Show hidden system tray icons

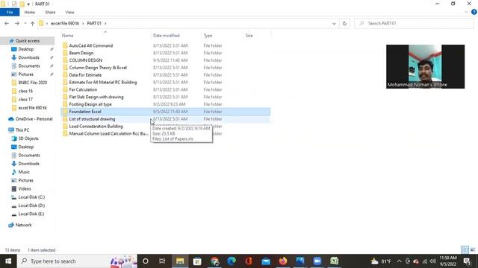coord(399,261)
